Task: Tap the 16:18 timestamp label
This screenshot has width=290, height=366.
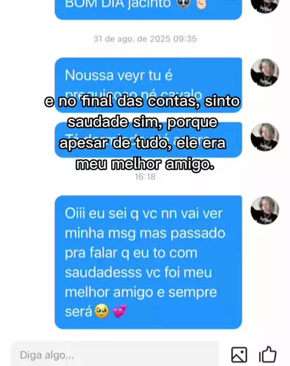Action: click(x=145, y=177)
